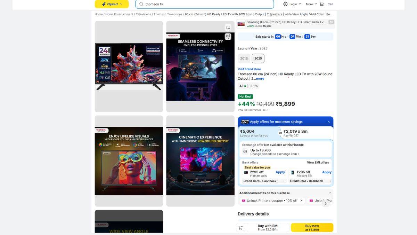Open the Flipkart logo dropdown
This screenshot has width=417, height=235.
coord(112,4)
